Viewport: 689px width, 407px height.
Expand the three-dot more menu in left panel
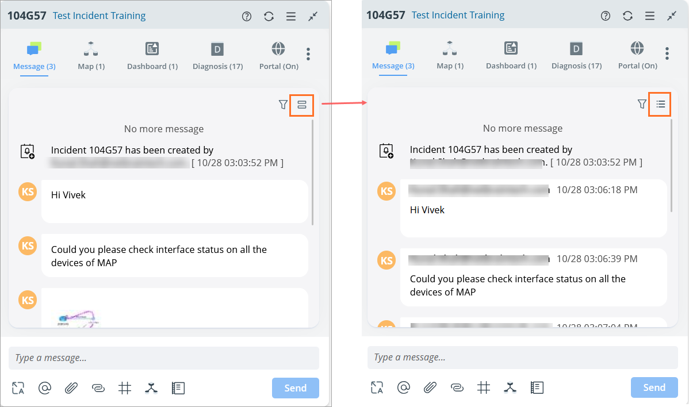pyautogui.click(x=308, y=54)
